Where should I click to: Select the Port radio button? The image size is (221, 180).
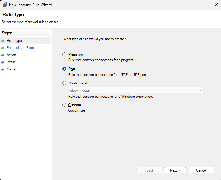coord(65,69)
